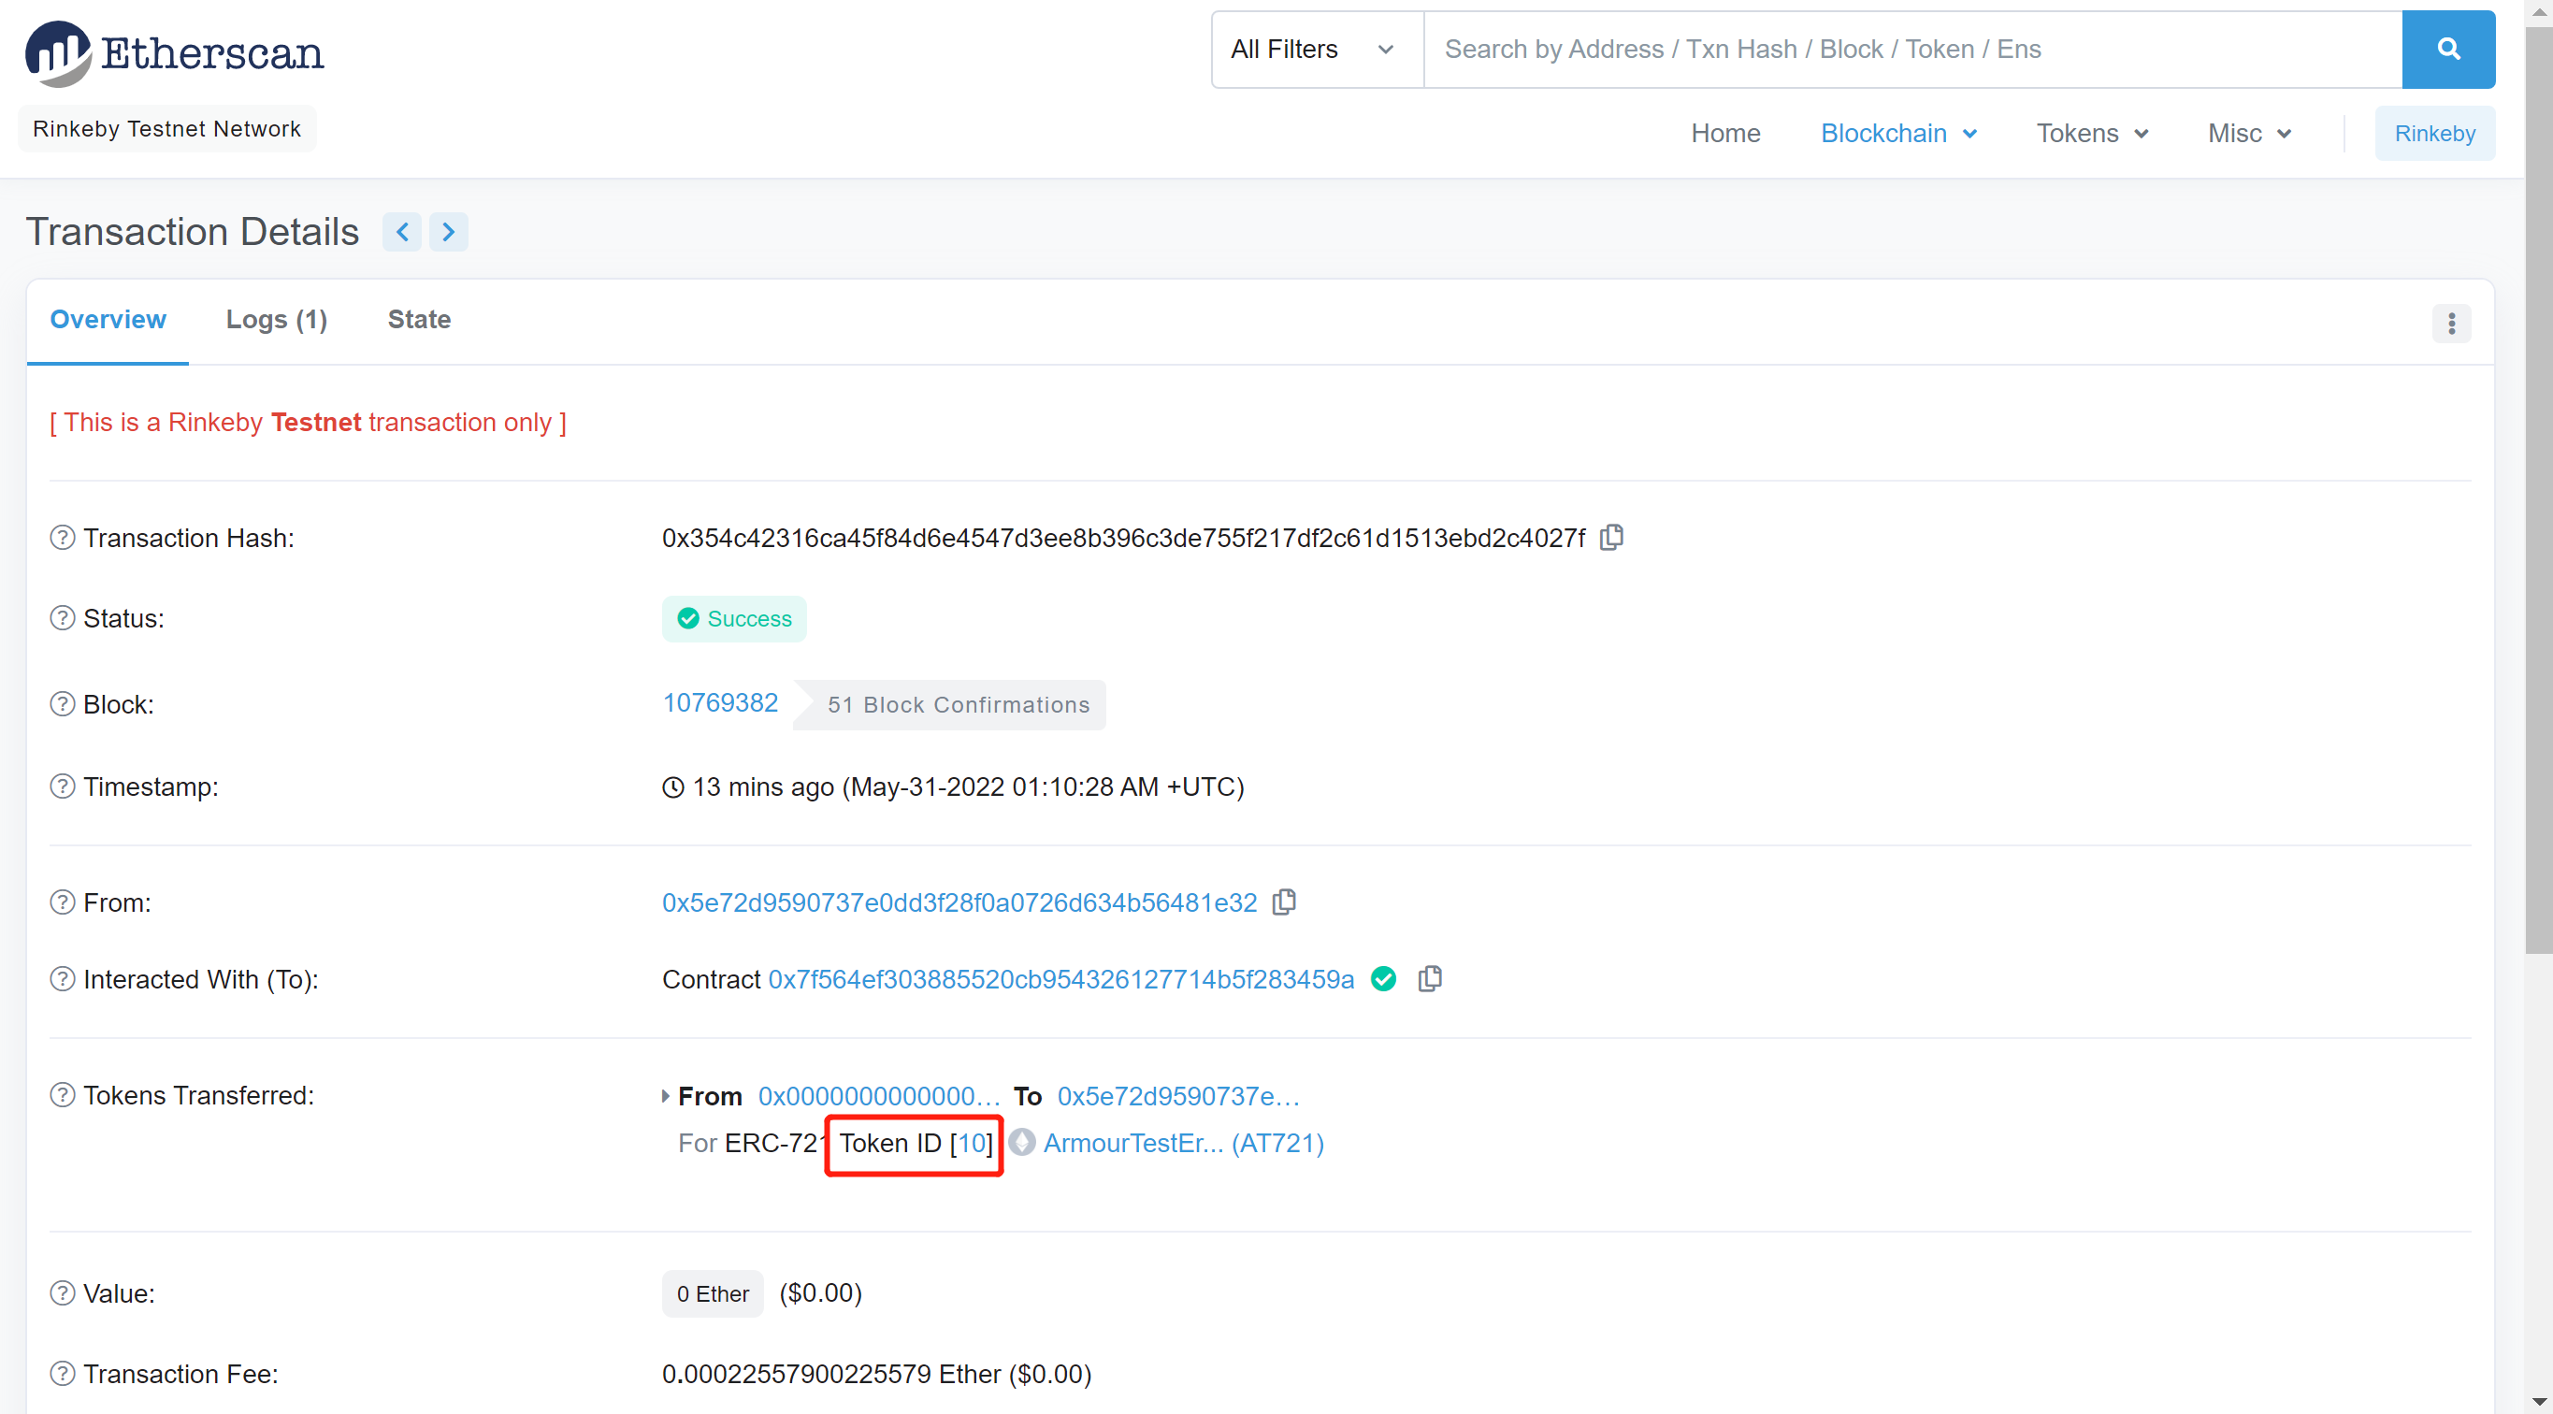Screen dimensions: 2553x1414
Task: Click the Rinkeby Testnet Network label
Action: [167, 128]
